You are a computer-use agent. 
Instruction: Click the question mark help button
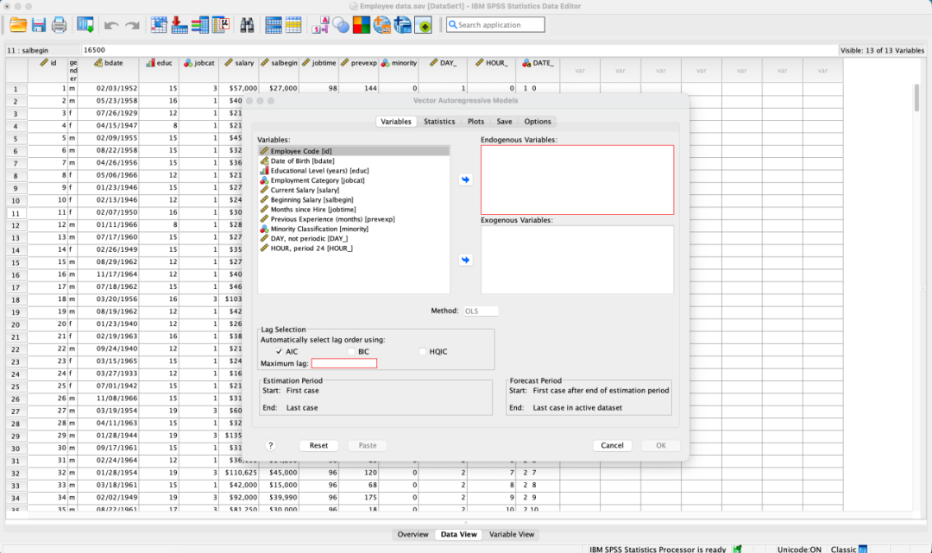270,445
